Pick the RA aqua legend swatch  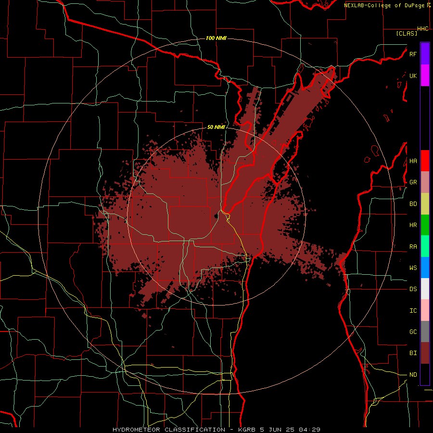click(x=425, y=246)
